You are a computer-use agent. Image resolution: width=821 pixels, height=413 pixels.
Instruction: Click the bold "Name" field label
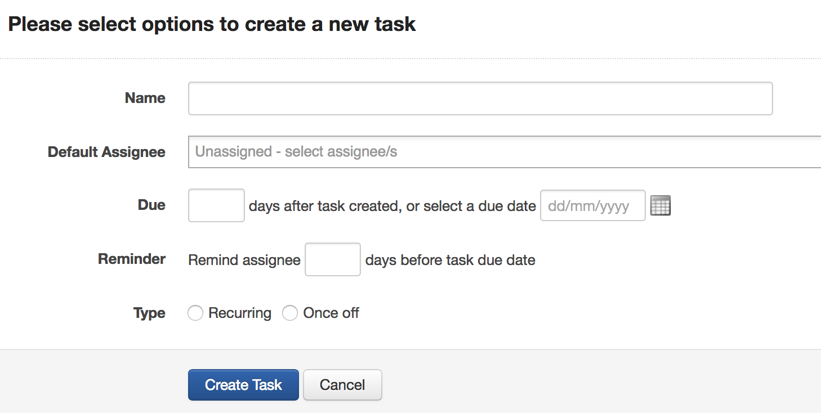[145, 98]
